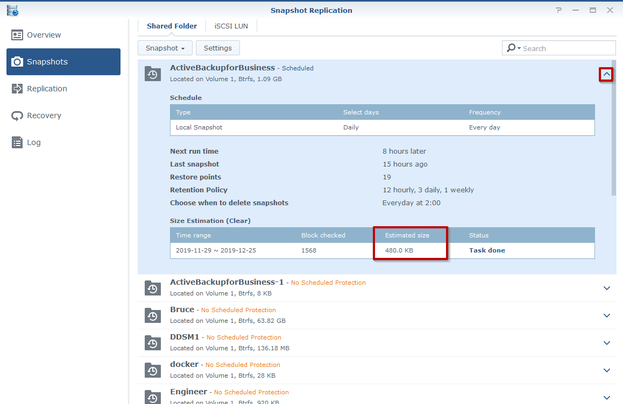Image resolution: width=623 pixels, height=404 pixels.
Task: Click the docker shared folder icon
Action: coord(153,370)
